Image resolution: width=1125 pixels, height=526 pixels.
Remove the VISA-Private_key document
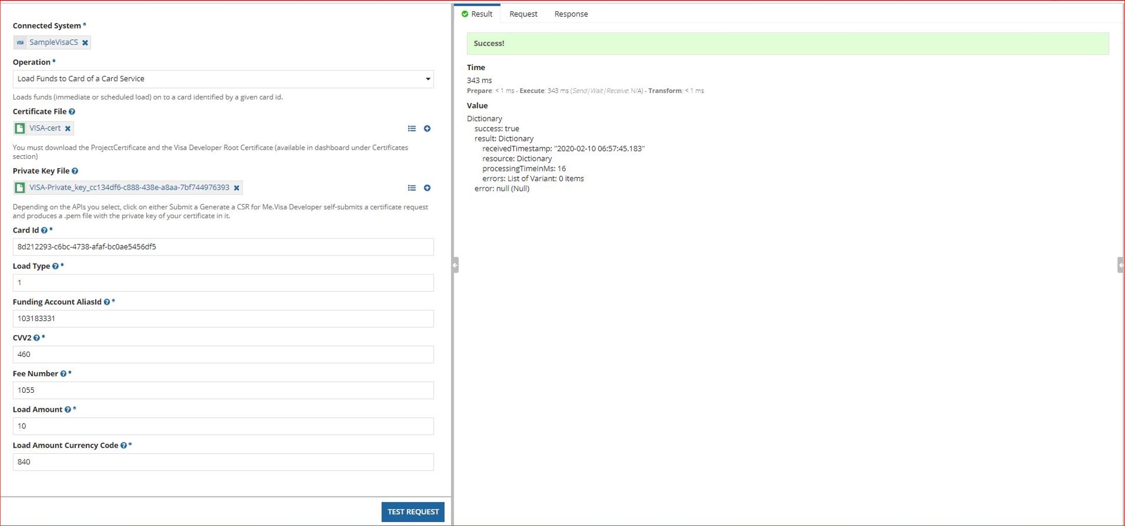237,188
